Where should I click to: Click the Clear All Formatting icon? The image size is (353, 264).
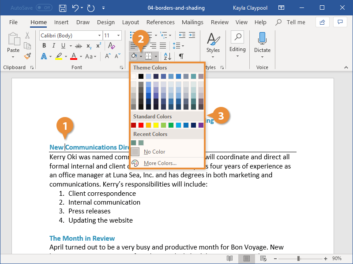[111, 45]
